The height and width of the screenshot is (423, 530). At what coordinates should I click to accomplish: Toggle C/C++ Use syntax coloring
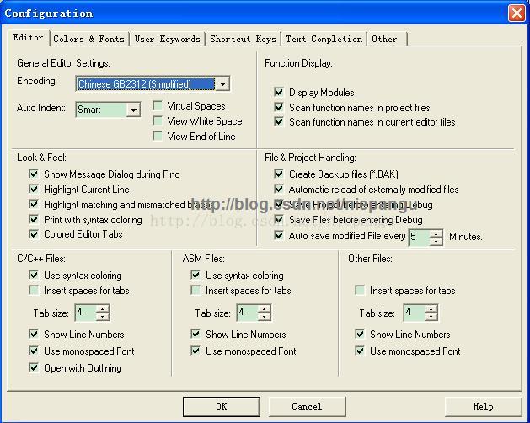pos(34,275)
